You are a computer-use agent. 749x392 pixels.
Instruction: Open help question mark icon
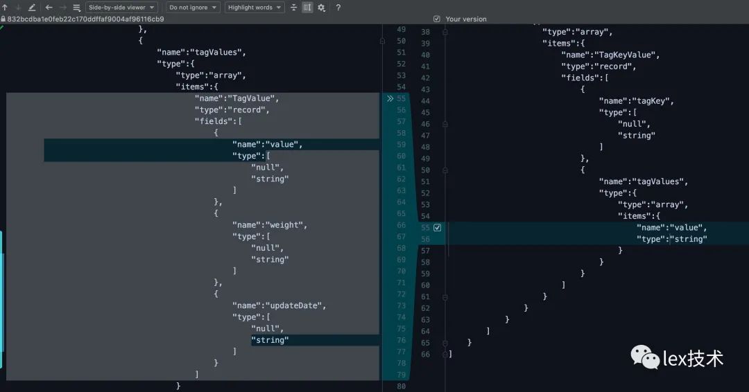338,7
